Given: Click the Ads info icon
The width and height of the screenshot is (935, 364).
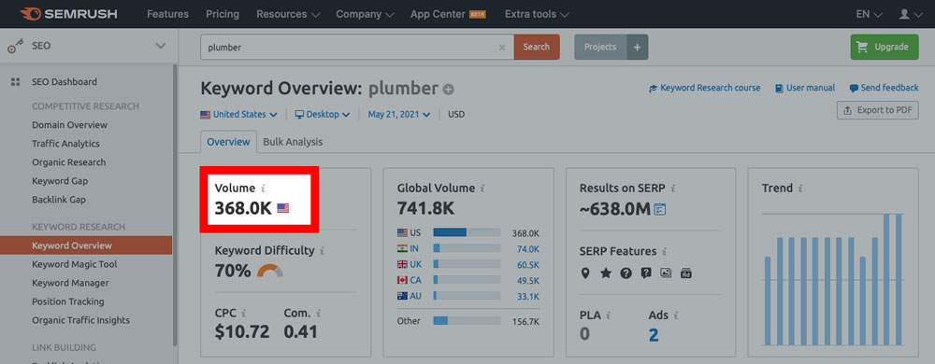Looking at the screenshot, I should [676, 315].
